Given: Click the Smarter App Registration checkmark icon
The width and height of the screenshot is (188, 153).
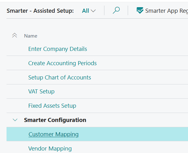Looking at the screenshot, I should coord(140,11).
